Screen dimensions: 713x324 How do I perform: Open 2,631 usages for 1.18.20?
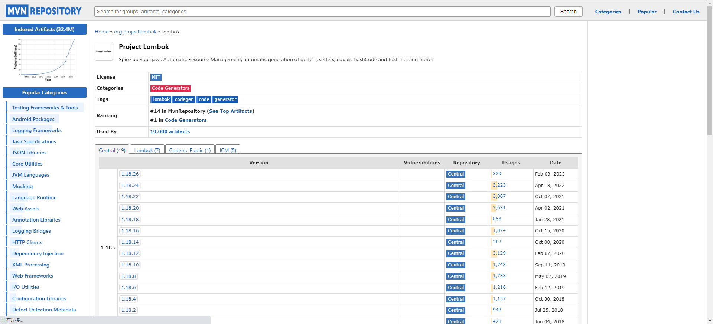click(499, 208)
